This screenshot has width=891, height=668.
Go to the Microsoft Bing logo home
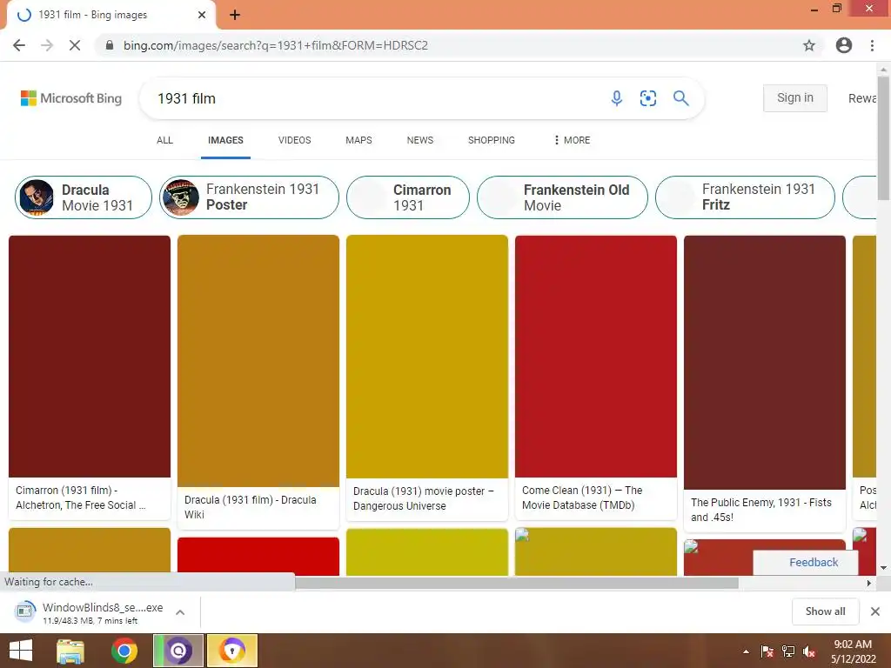[x=71, y=98]
